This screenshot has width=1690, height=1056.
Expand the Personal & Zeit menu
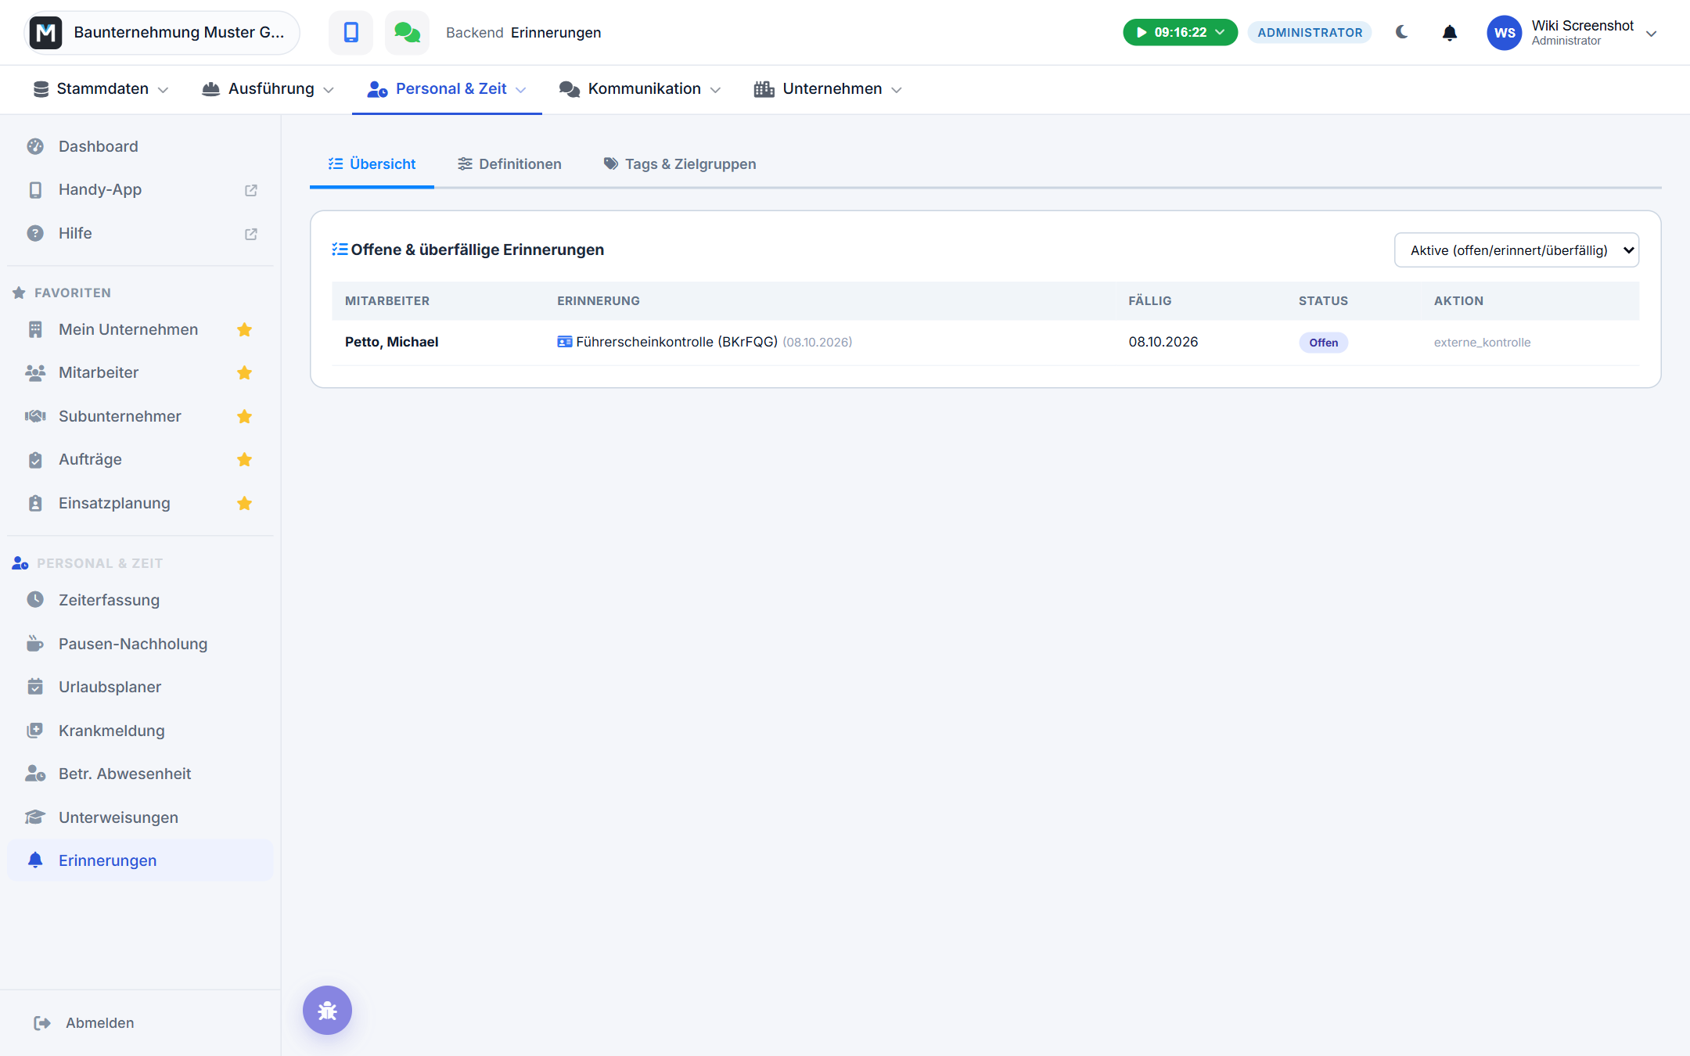tap(447, 89)
